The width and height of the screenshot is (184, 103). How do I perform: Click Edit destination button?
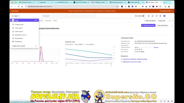pos(163,25)
